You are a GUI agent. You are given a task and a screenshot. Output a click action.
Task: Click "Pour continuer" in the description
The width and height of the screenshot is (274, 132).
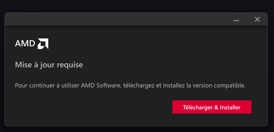pos(32,86)
